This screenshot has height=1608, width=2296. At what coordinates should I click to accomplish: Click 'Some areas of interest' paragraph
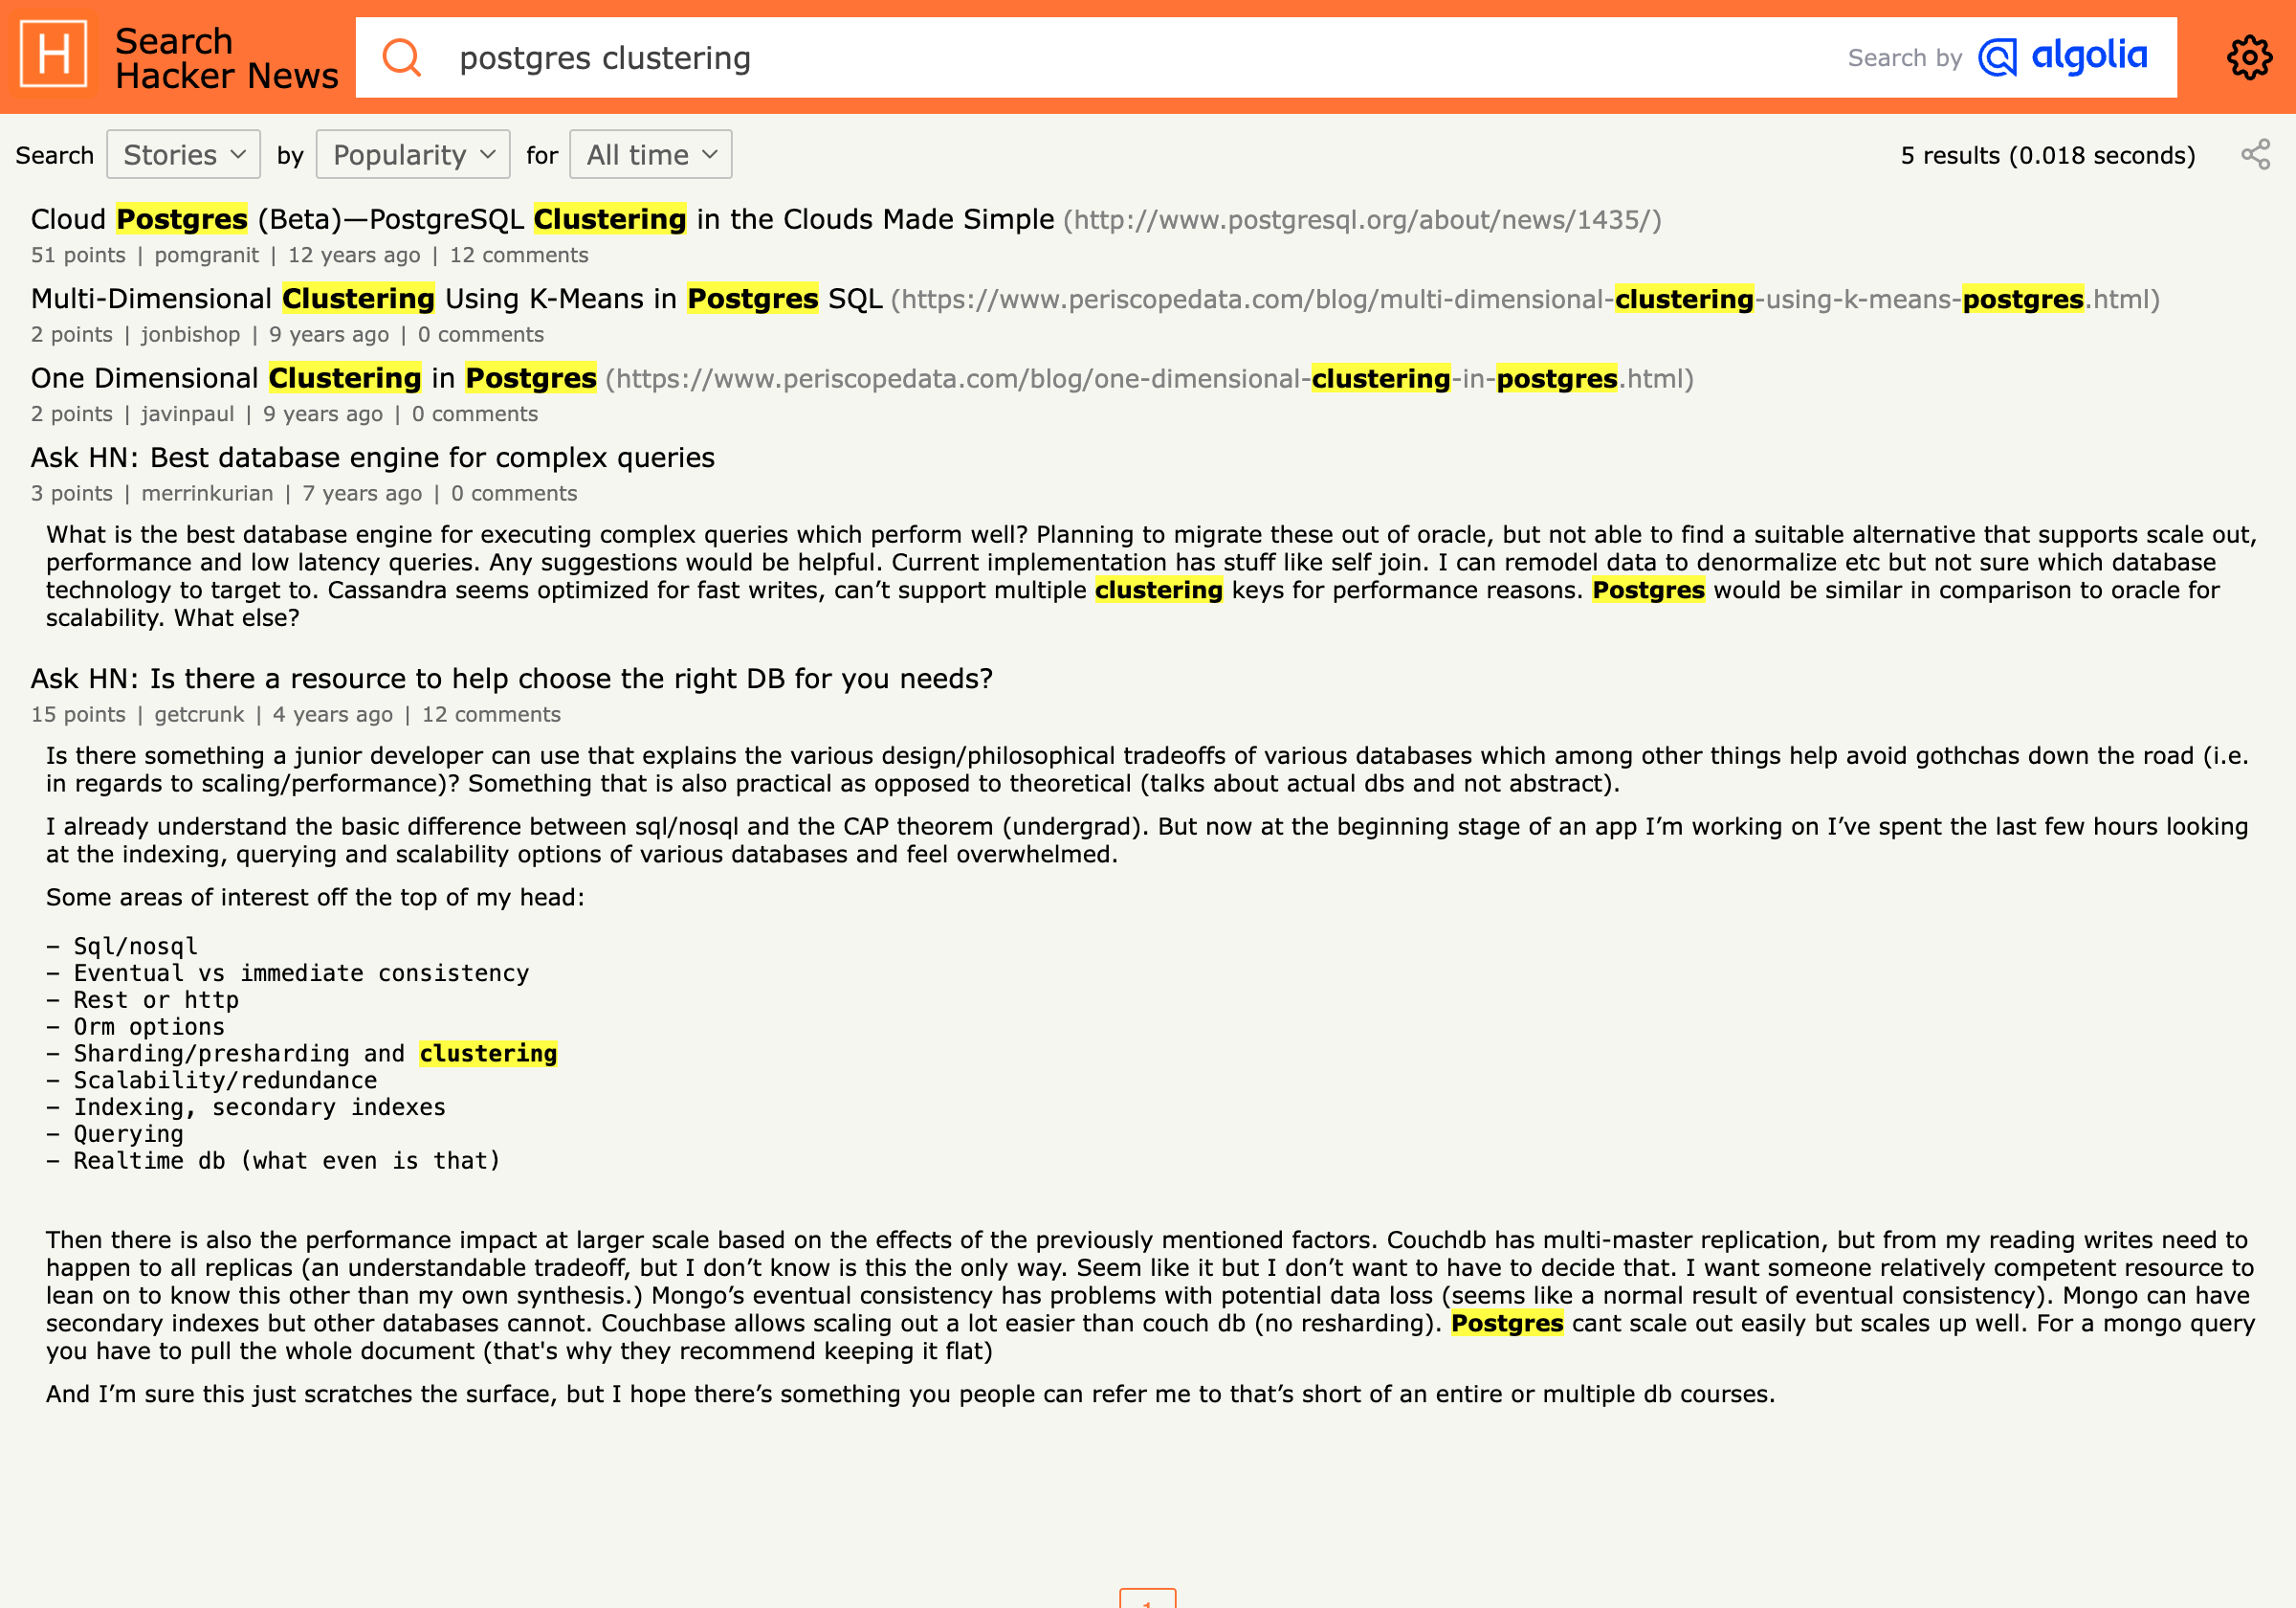point(315,898)
